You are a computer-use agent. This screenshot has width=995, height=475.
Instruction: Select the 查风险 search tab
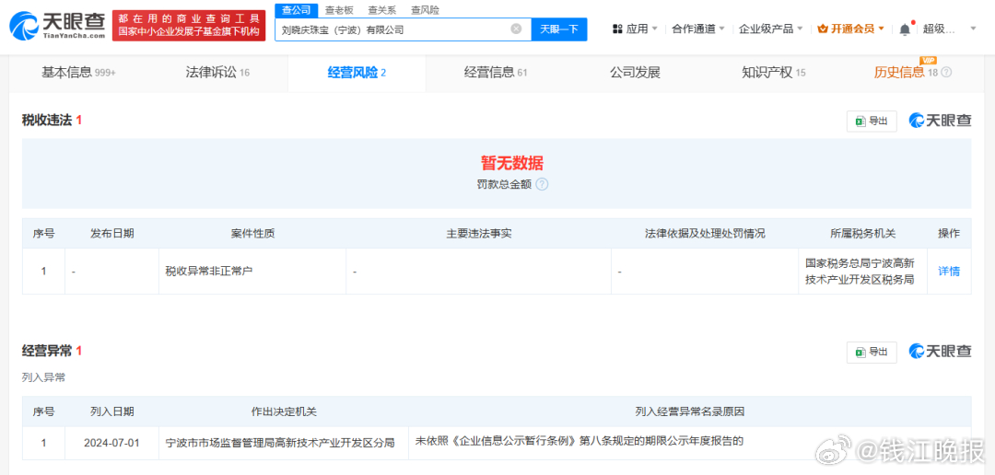(x=425, y=9)
